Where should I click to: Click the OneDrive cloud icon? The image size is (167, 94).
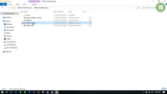(4, 17)
